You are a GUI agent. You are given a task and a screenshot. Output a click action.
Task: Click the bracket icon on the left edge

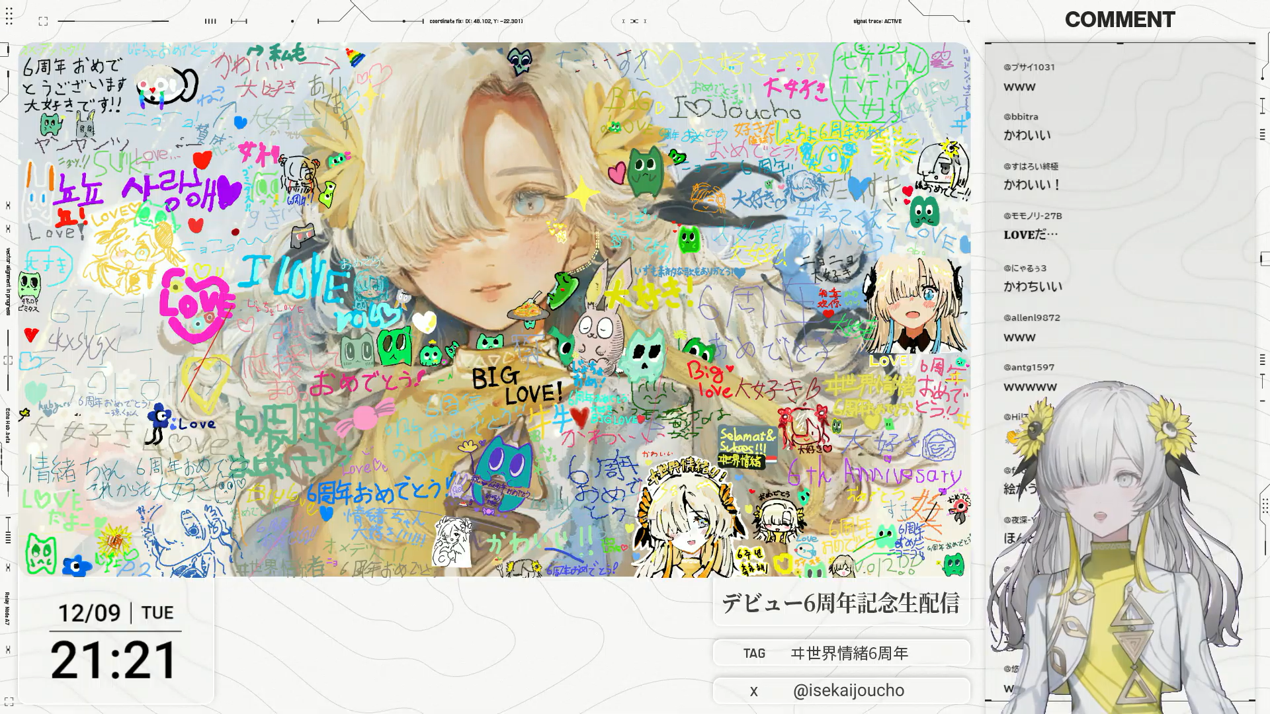click(x=8, y=360)
